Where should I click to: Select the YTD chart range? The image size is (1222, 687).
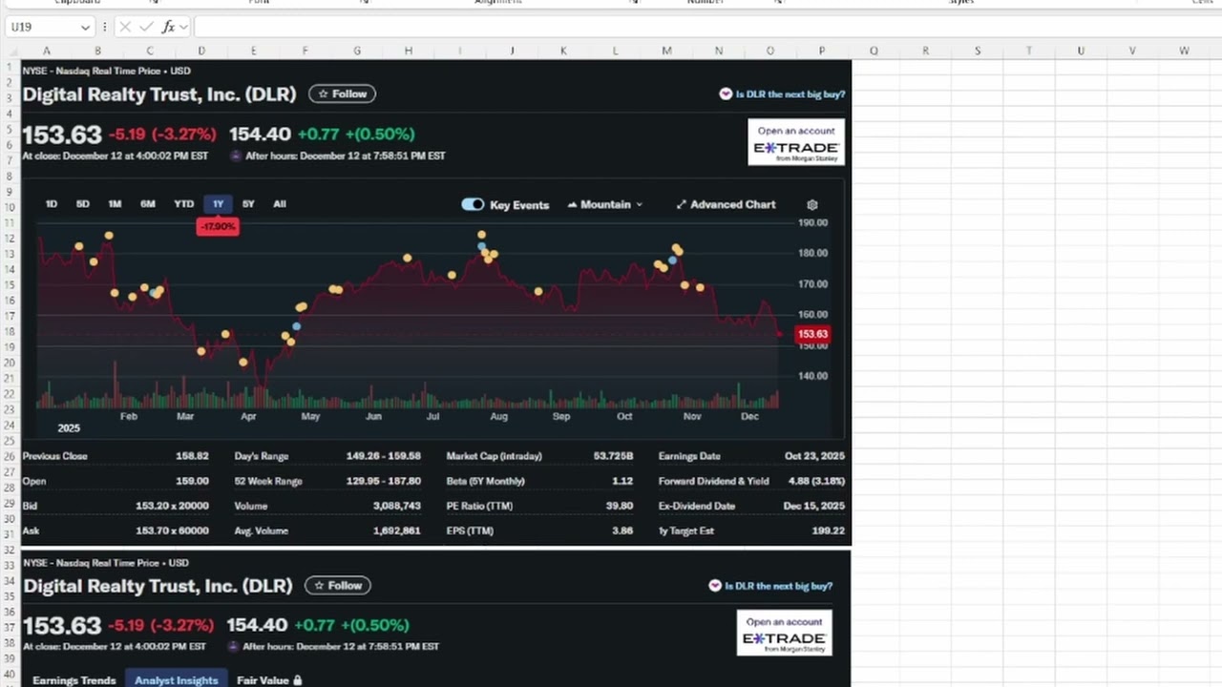point(183,204)
